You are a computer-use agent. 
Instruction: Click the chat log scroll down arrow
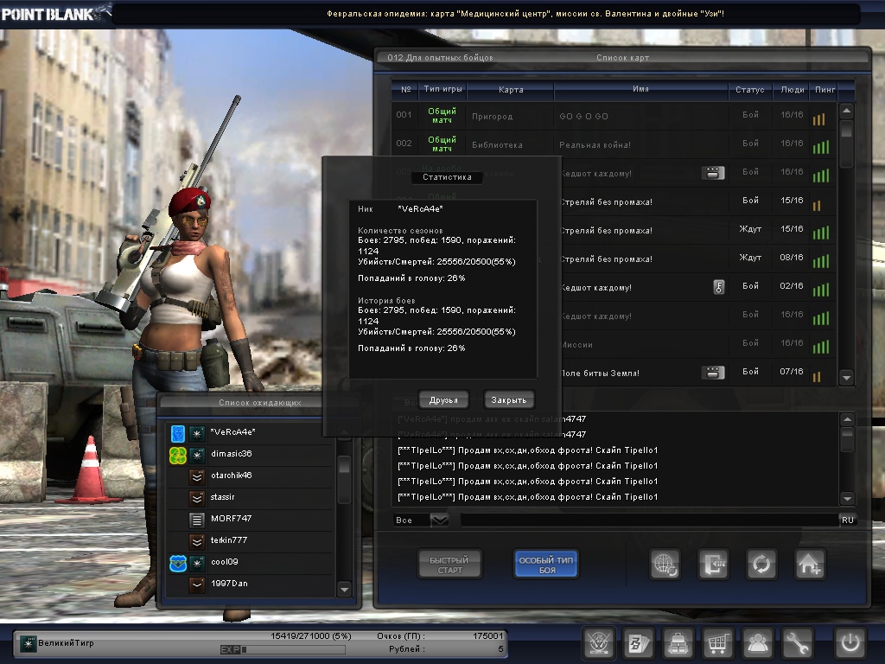(847, 498)
